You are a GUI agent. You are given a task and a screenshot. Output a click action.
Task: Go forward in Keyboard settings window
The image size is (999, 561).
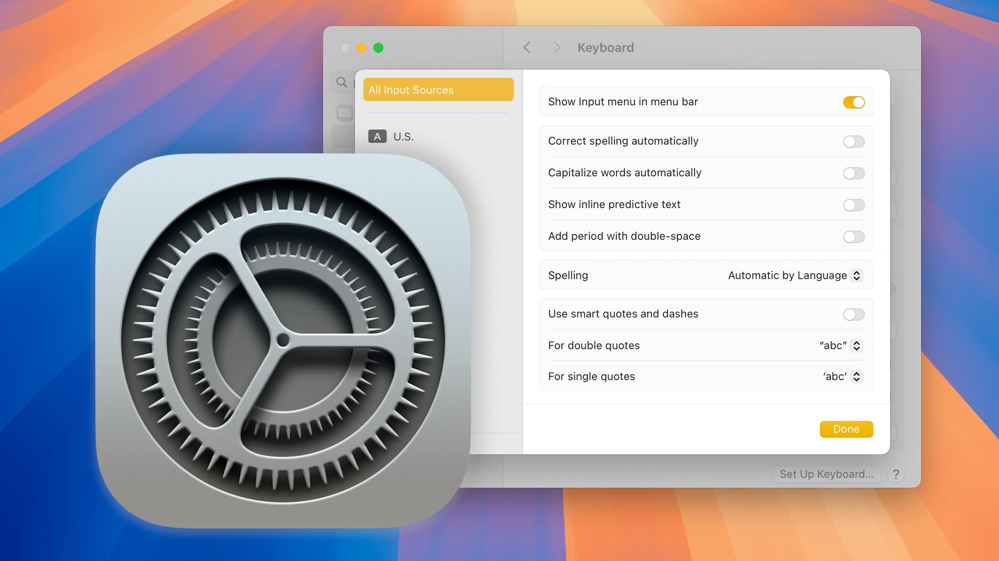pyautogui.click(x=557, y=47)
